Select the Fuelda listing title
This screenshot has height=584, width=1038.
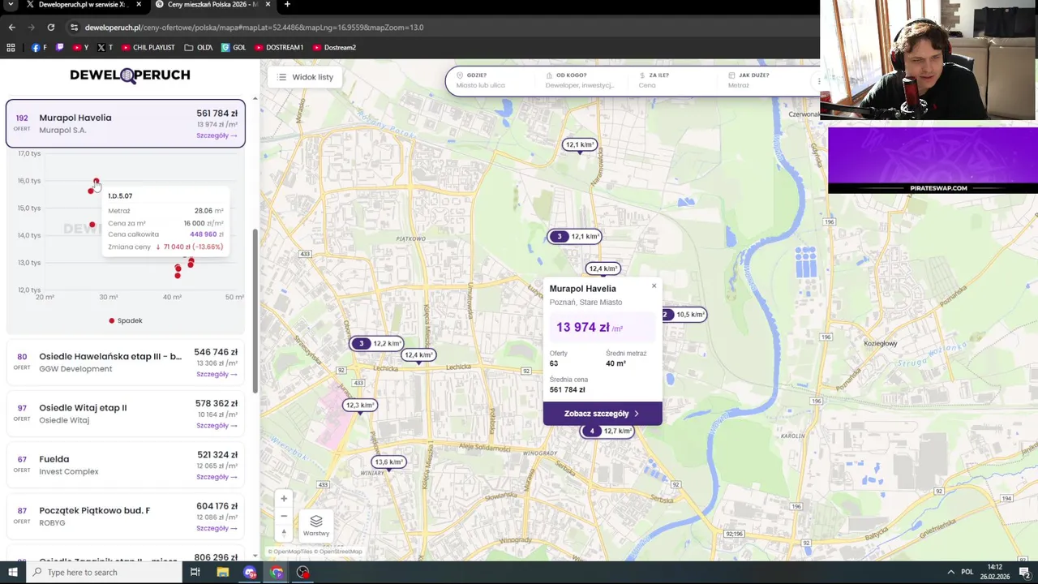[x=54, y=459]
